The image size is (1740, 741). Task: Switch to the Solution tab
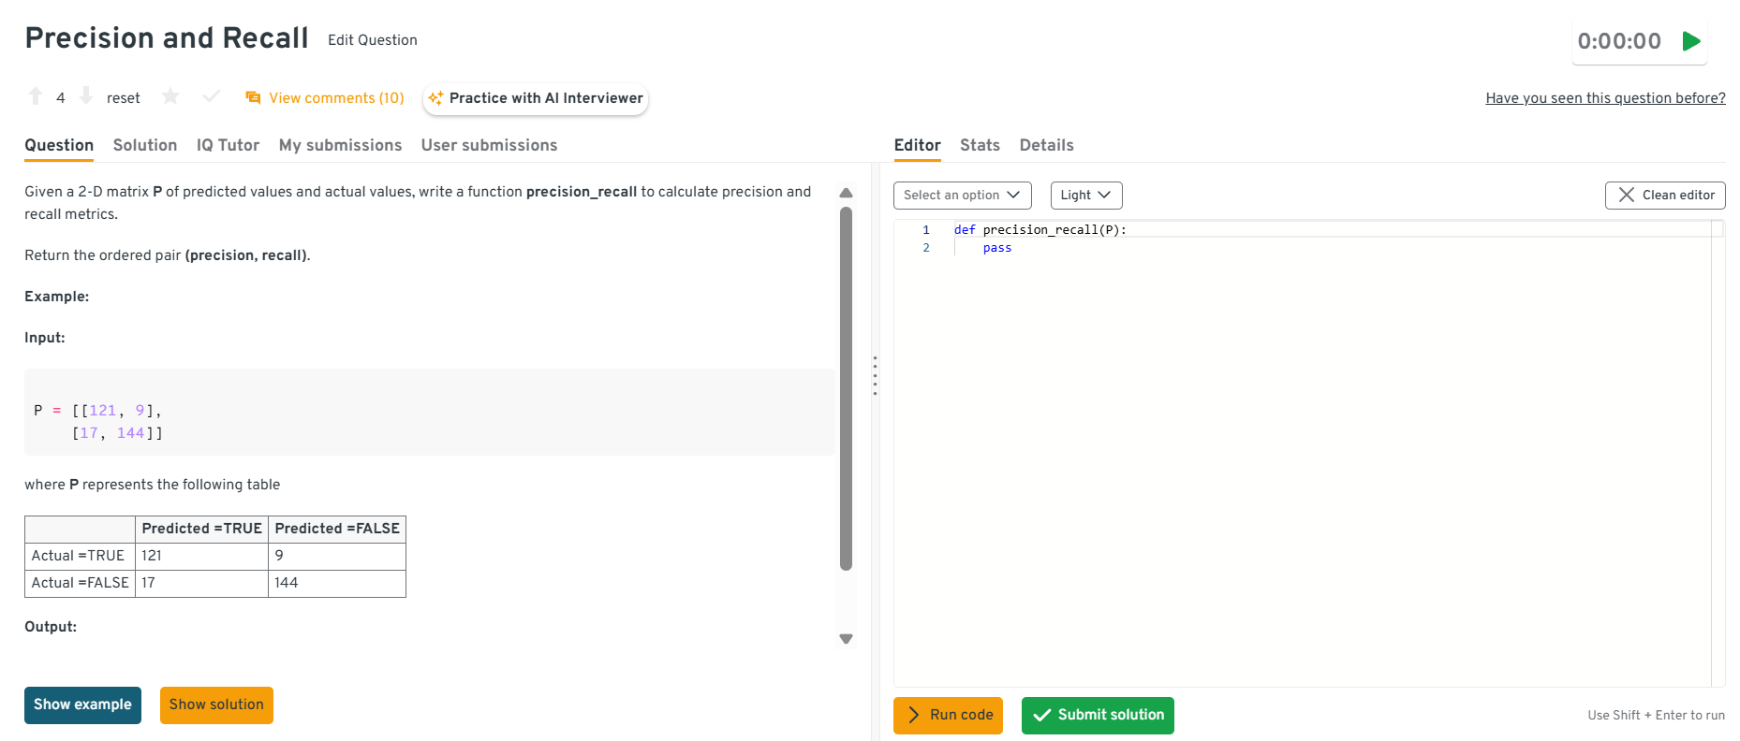pyautogui.click(x=145, y=145)
